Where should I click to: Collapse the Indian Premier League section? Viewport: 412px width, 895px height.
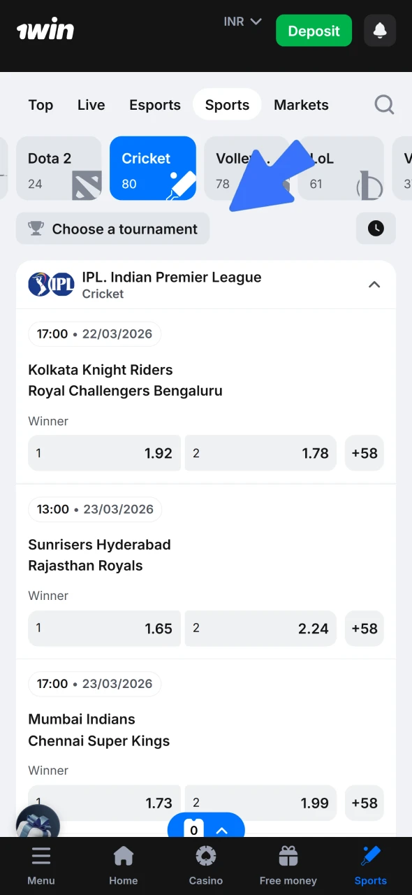(374, 285)
